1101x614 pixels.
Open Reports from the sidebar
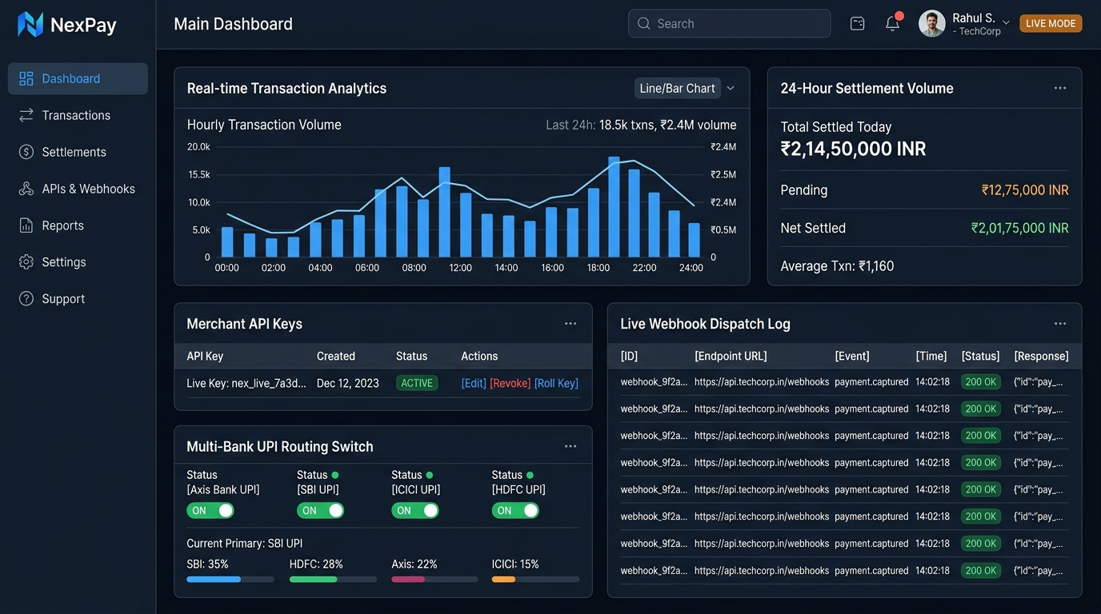(x=78, y=225)
